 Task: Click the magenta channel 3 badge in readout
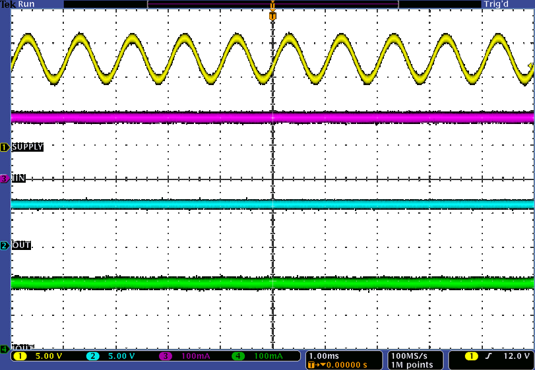click(x=166, y=356)
